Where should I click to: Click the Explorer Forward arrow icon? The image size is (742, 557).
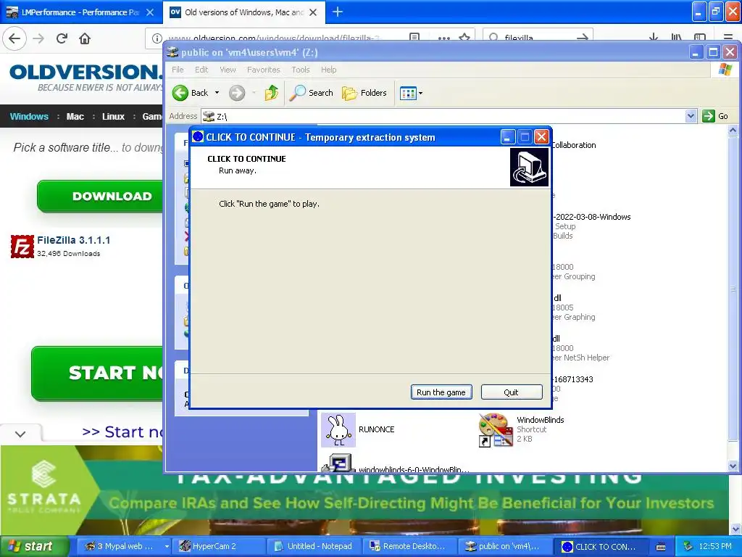click(x=237, y=93)
